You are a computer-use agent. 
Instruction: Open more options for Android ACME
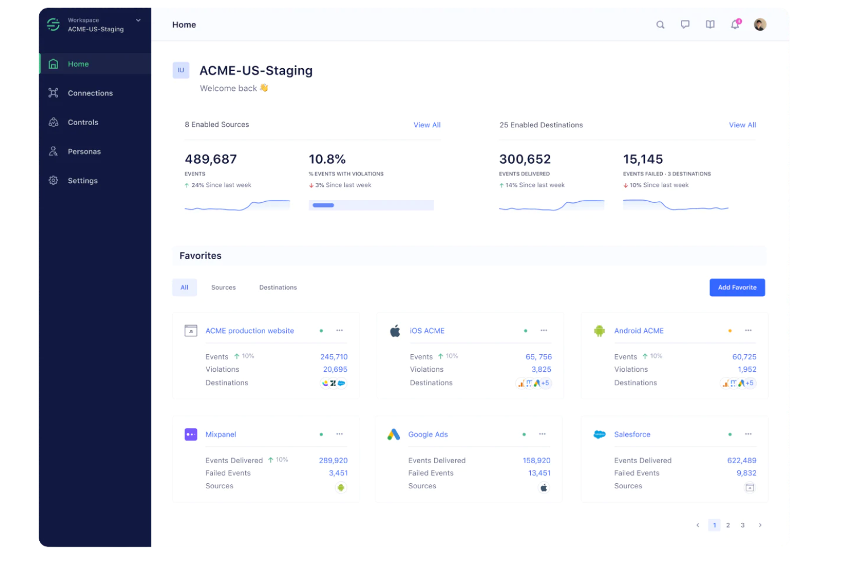coord(748,330)
